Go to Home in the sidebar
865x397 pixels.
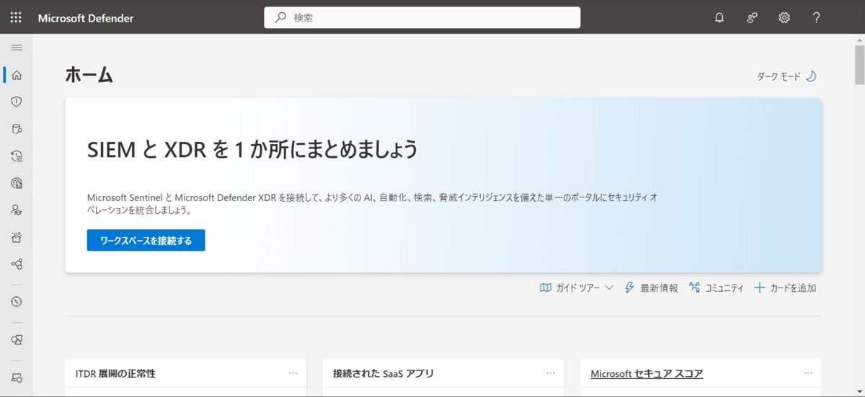click(x=17, y=75)
